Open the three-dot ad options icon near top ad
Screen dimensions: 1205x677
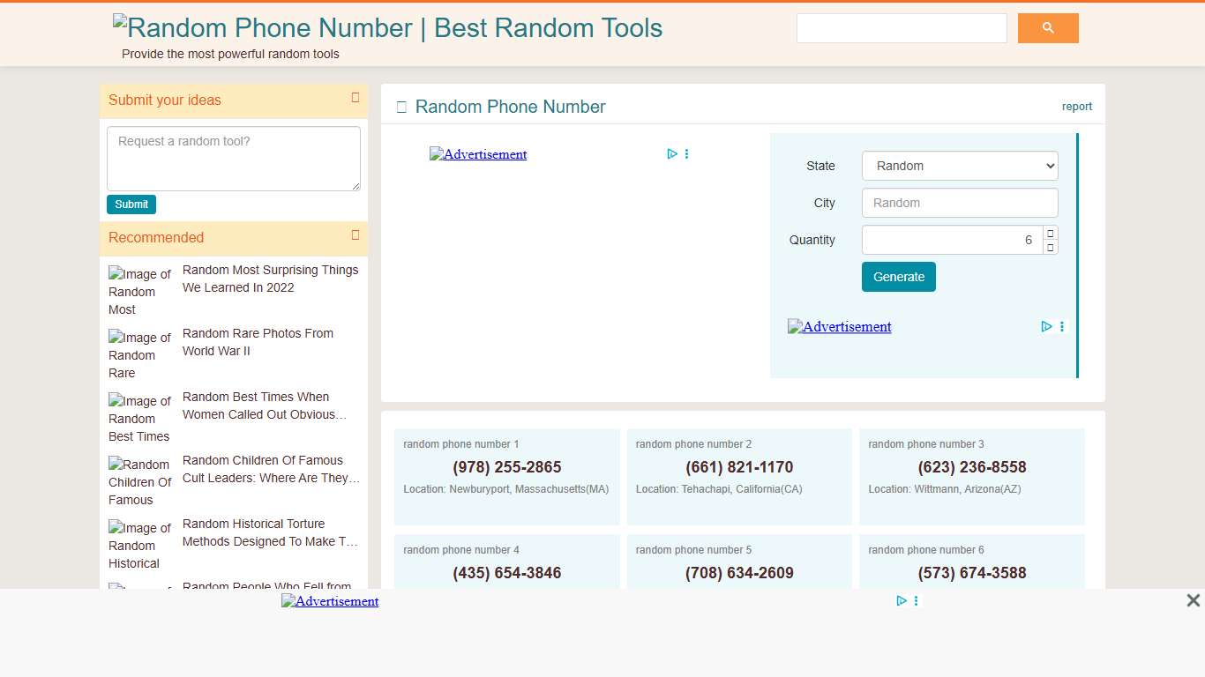687,153
